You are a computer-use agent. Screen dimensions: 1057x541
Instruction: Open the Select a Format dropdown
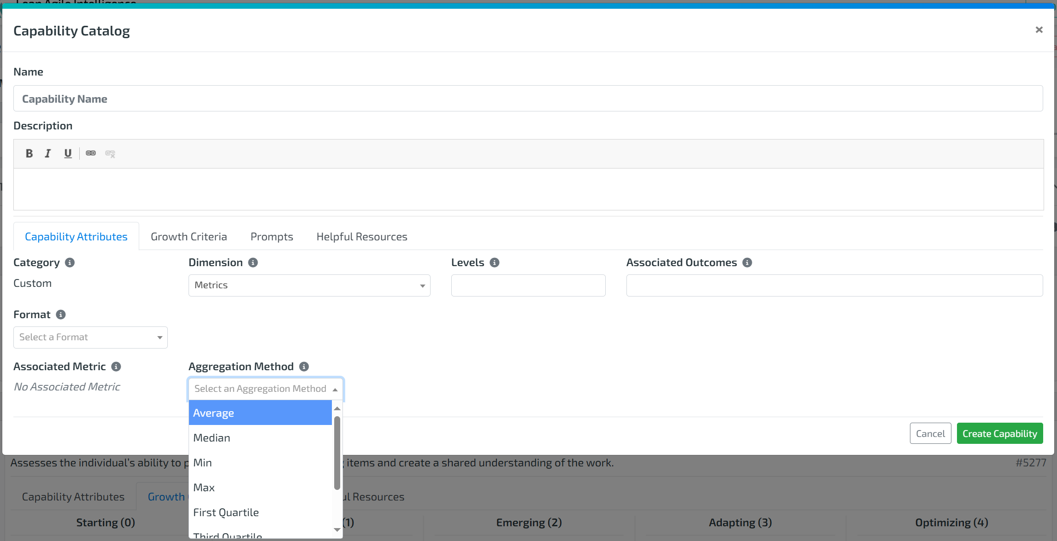[90, 337]
